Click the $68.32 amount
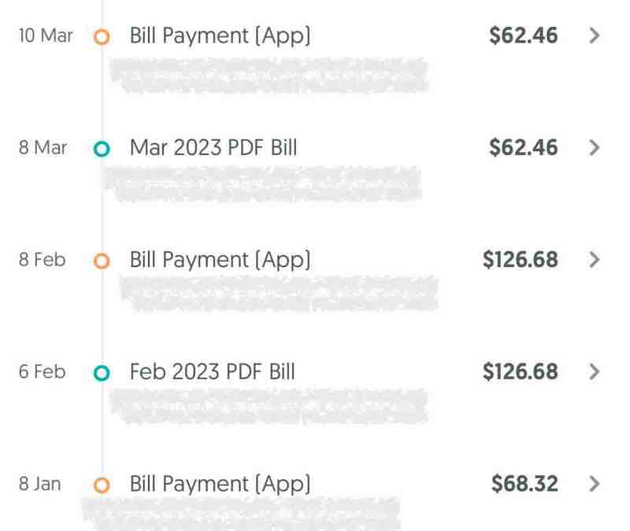The width and height of the screenshot is (630, 531). [x=524, y=484]
